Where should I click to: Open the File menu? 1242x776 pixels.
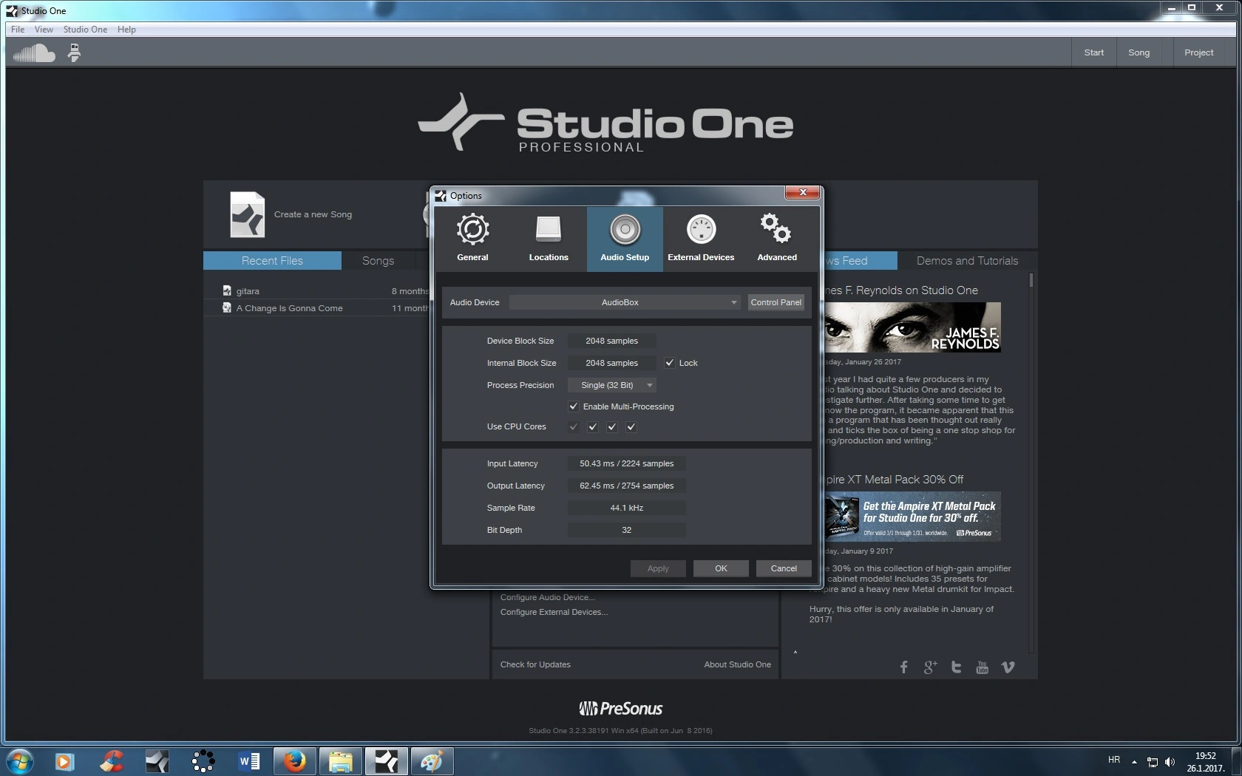point(18,30)
